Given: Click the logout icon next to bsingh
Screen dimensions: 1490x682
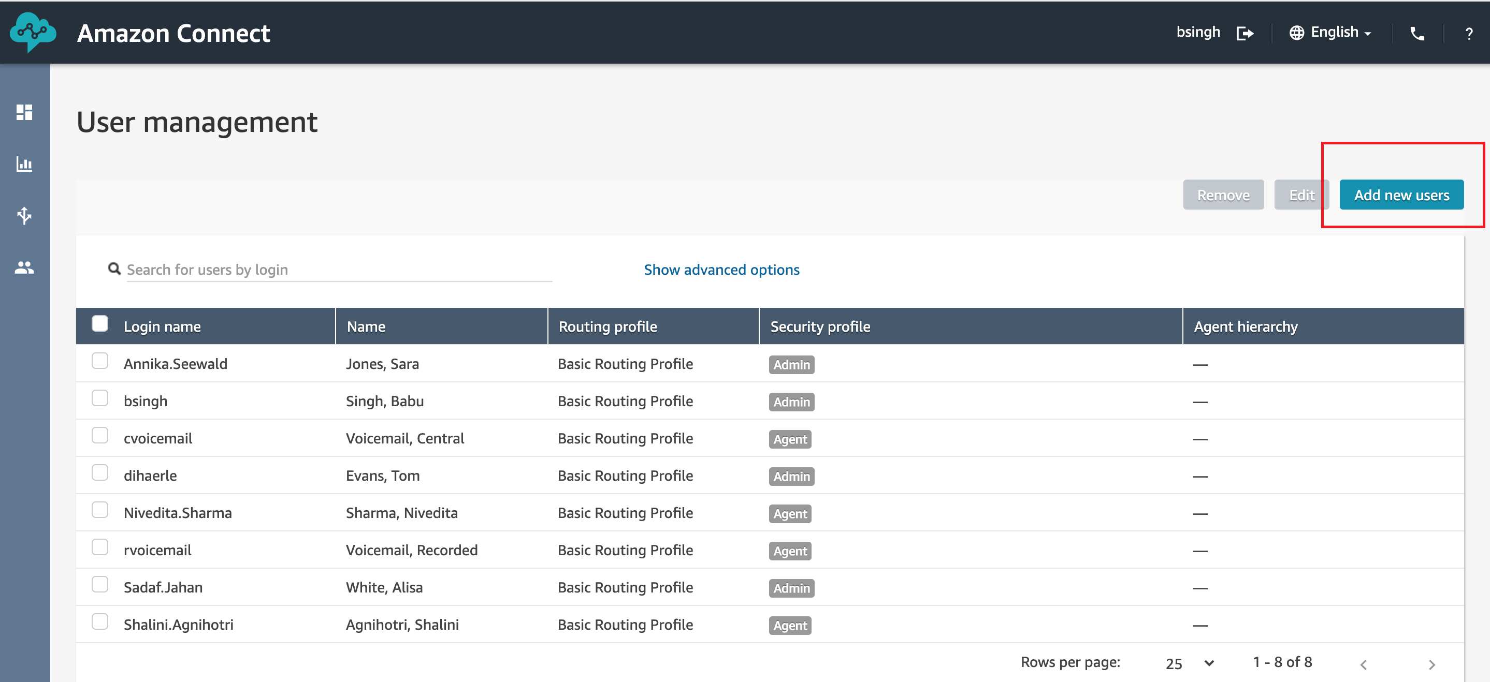Looking at the screenshot, I should [1245, 33].
